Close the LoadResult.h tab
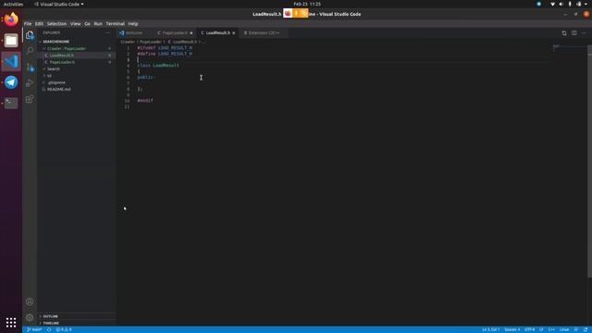The image size is (592, 333). pyautogui.click(x=234, y=33)
